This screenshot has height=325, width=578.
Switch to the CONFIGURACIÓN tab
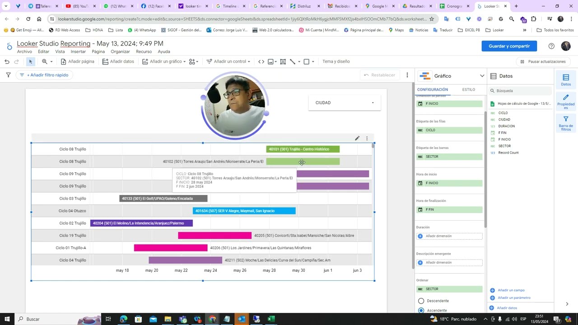[x=432, y=89]
